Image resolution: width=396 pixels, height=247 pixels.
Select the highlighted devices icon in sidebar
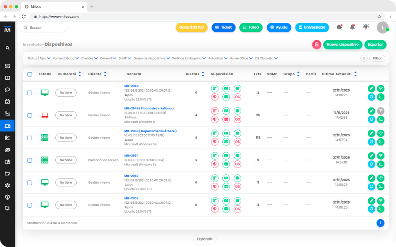(x=7, y=126)
